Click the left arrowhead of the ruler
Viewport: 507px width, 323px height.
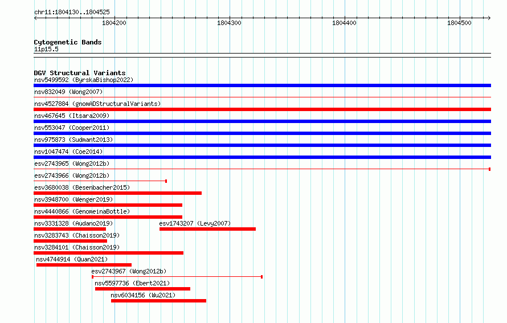pos(35,18)
